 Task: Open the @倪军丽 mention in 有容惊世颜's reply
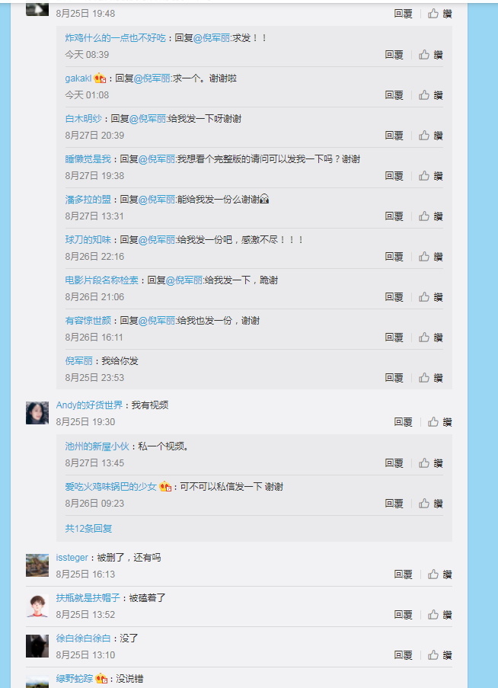point(157,321)
